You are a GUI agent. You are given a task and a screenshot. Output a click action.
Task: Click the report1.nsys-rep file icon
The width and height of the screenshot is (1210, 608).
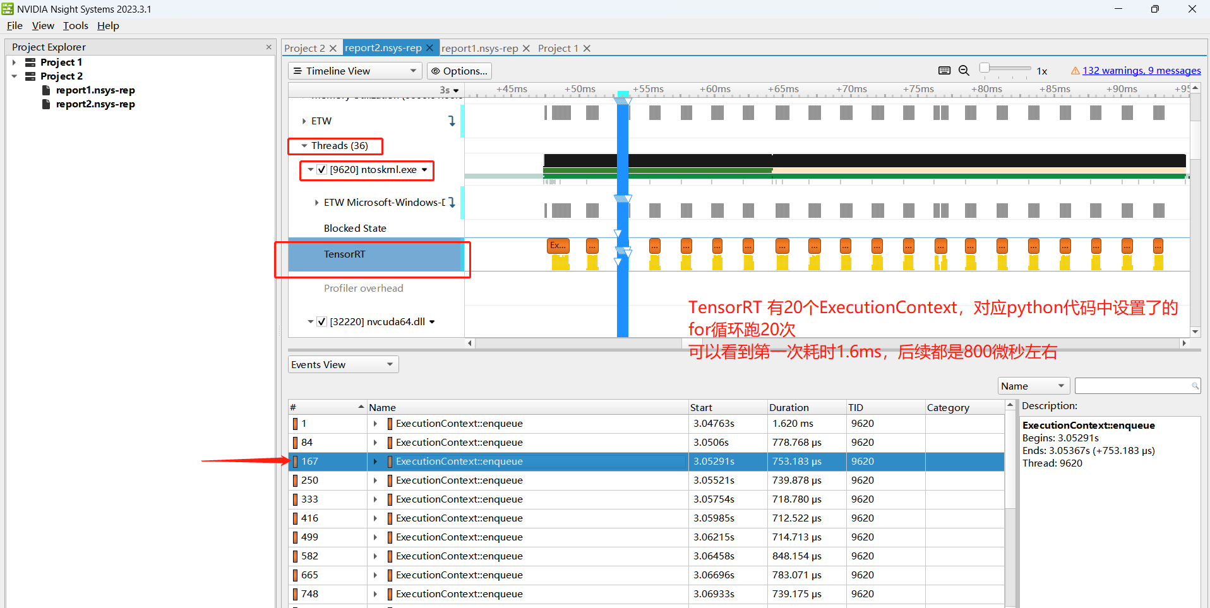[x=46, y=90]
